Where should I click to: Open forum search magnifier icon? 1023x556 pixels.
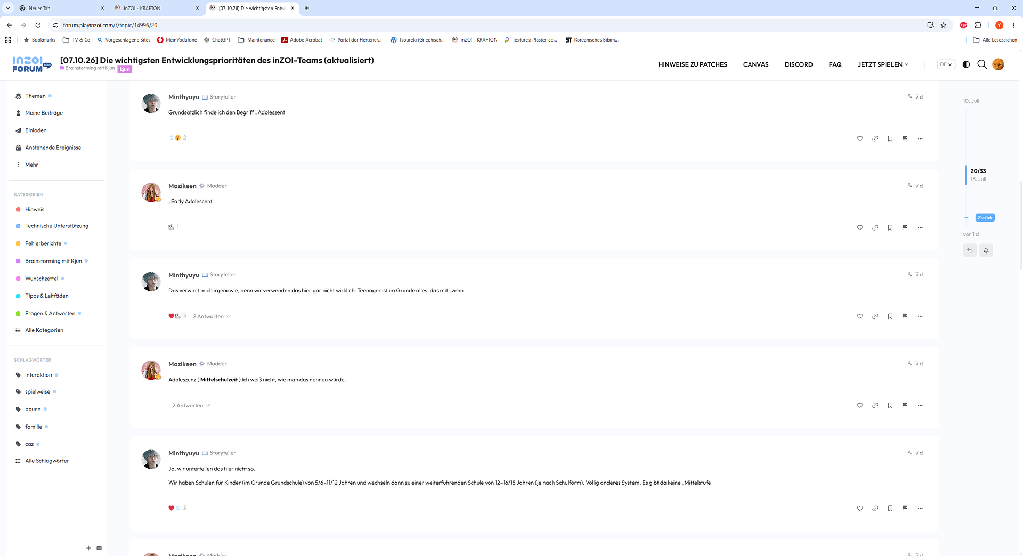(982, 64)
